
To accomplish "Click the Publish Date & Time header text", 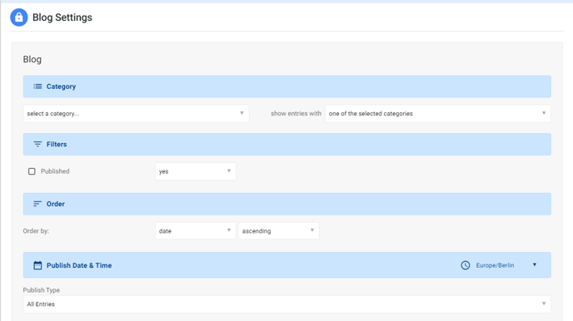I will pyautogui.click(x=79, y=265).
